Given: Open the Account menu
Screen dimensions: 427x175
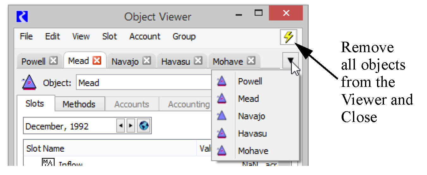Looking at the screenshot, I should click(x=145, y=37).
